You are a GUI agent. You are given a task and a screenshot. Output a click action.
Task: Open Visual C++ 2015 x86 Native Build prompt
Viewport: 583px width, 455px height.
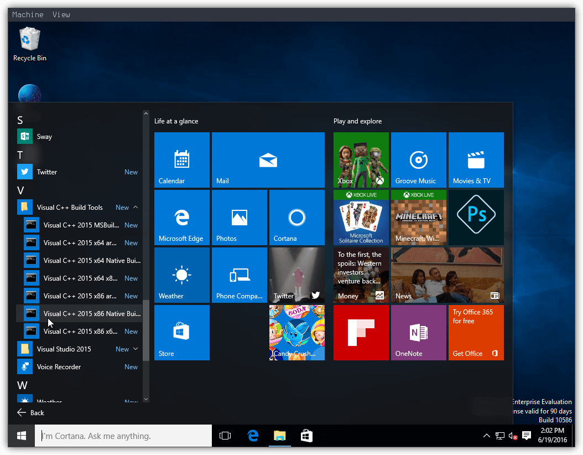tap(79, 314)
